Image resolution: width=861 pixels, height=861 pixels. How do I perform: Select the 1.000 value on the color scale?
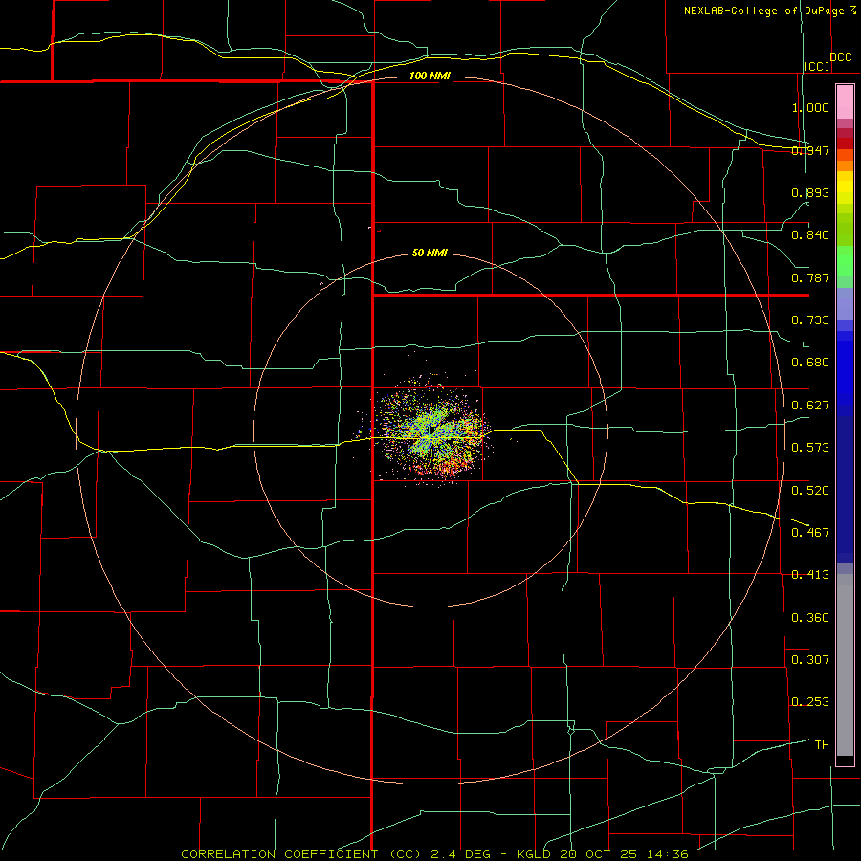tap(810, 107)
